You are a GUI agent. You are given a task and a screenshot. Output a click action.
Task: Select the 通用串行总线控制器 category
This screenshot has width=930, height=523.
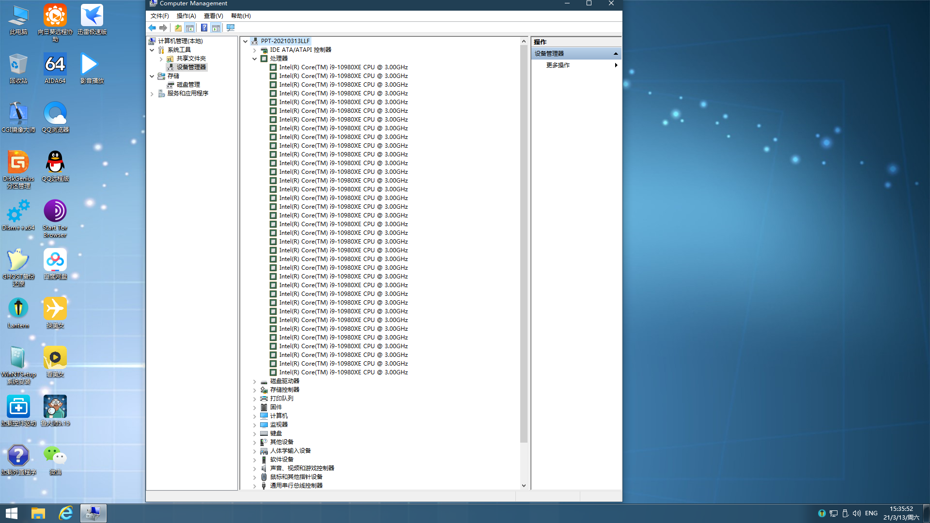[296, 486]
